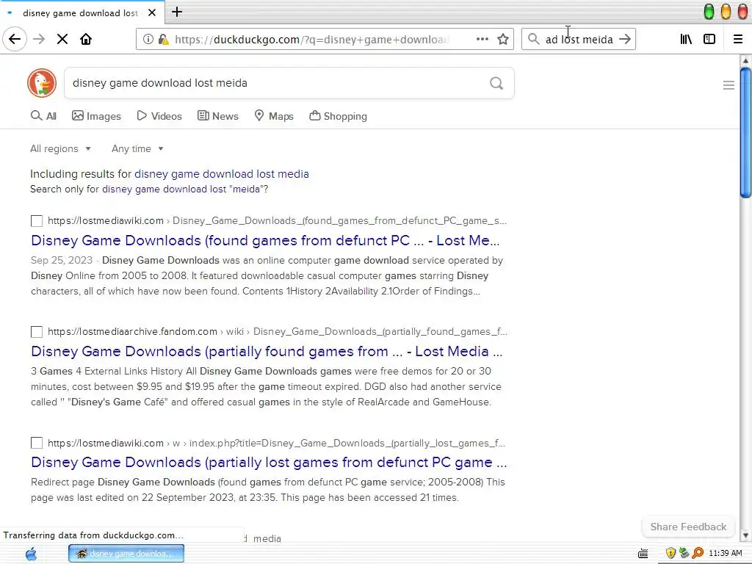752x564 pixels.
Task: Open page actions three-dot menu
Action: pyautogui.click(x=482, y=39)
